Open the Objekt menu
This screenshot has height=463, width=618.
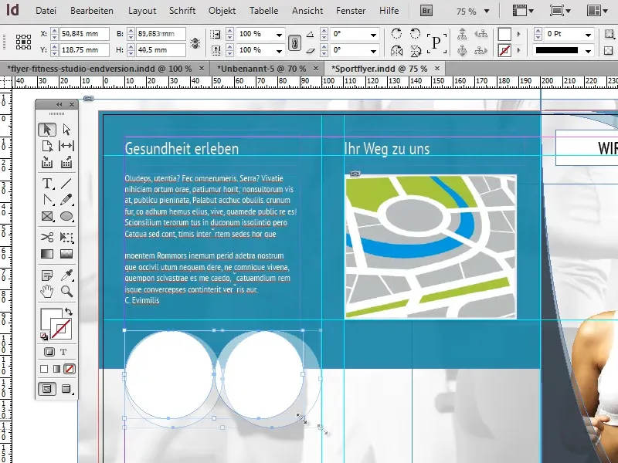click(x=222, y=11)
